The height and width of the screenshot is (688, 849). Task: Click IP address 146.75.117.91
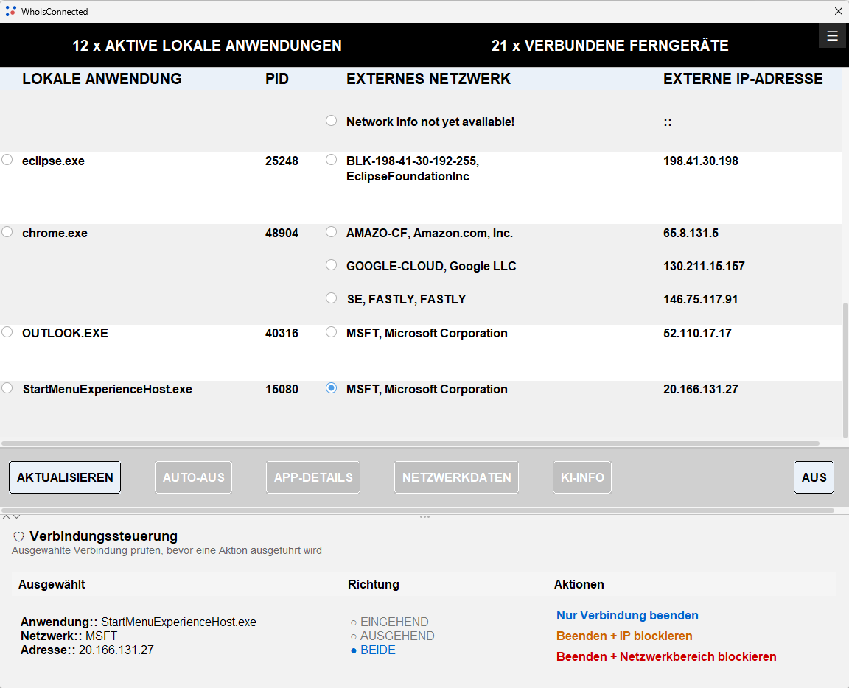point(700,299)
